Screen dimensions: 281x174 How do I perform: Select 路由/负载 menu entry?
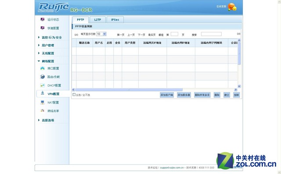[x=54, y=77]
